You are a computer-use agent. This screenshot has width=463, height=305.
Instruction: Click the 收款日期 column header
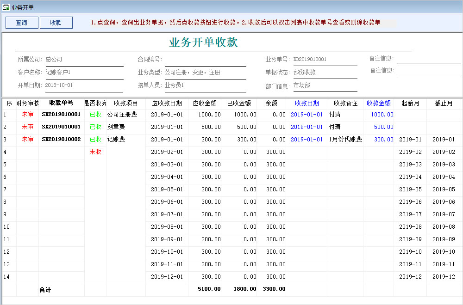307,103
